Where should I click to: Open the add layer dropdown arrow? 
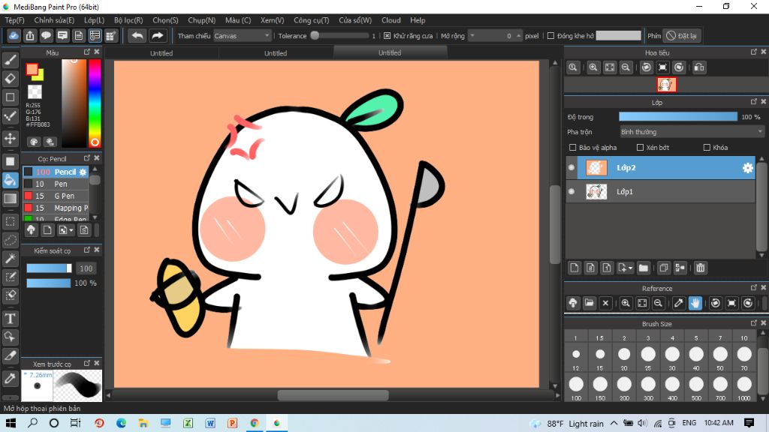[x=630, y=268]
